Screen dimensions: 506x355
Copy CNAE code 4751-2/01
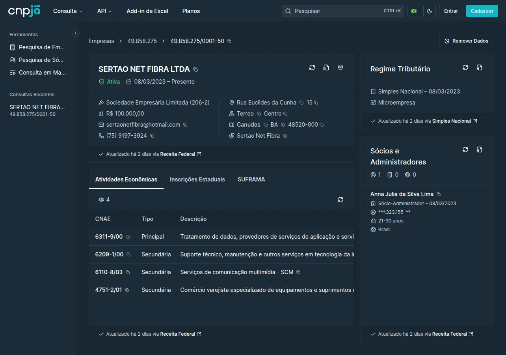point(127,290)
